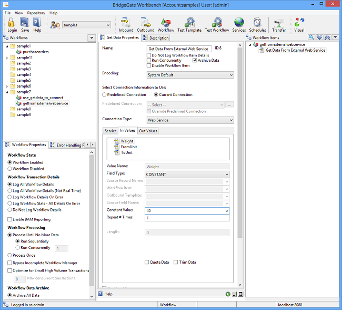The height and width of the screenshot is (310, 342).
Task: Open the Schedules clock icon
Action: (x=257, y=23)
